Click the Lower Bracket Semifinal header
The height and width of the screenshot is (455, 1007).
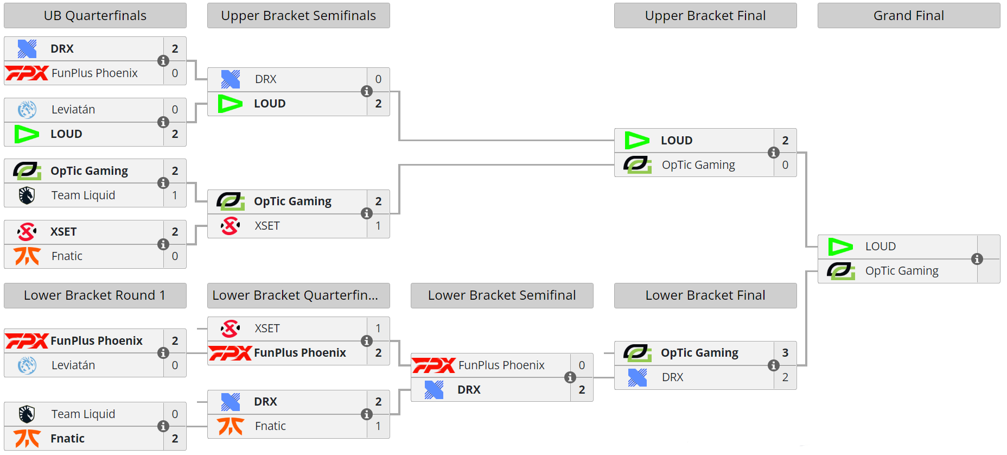coord(502,295)
